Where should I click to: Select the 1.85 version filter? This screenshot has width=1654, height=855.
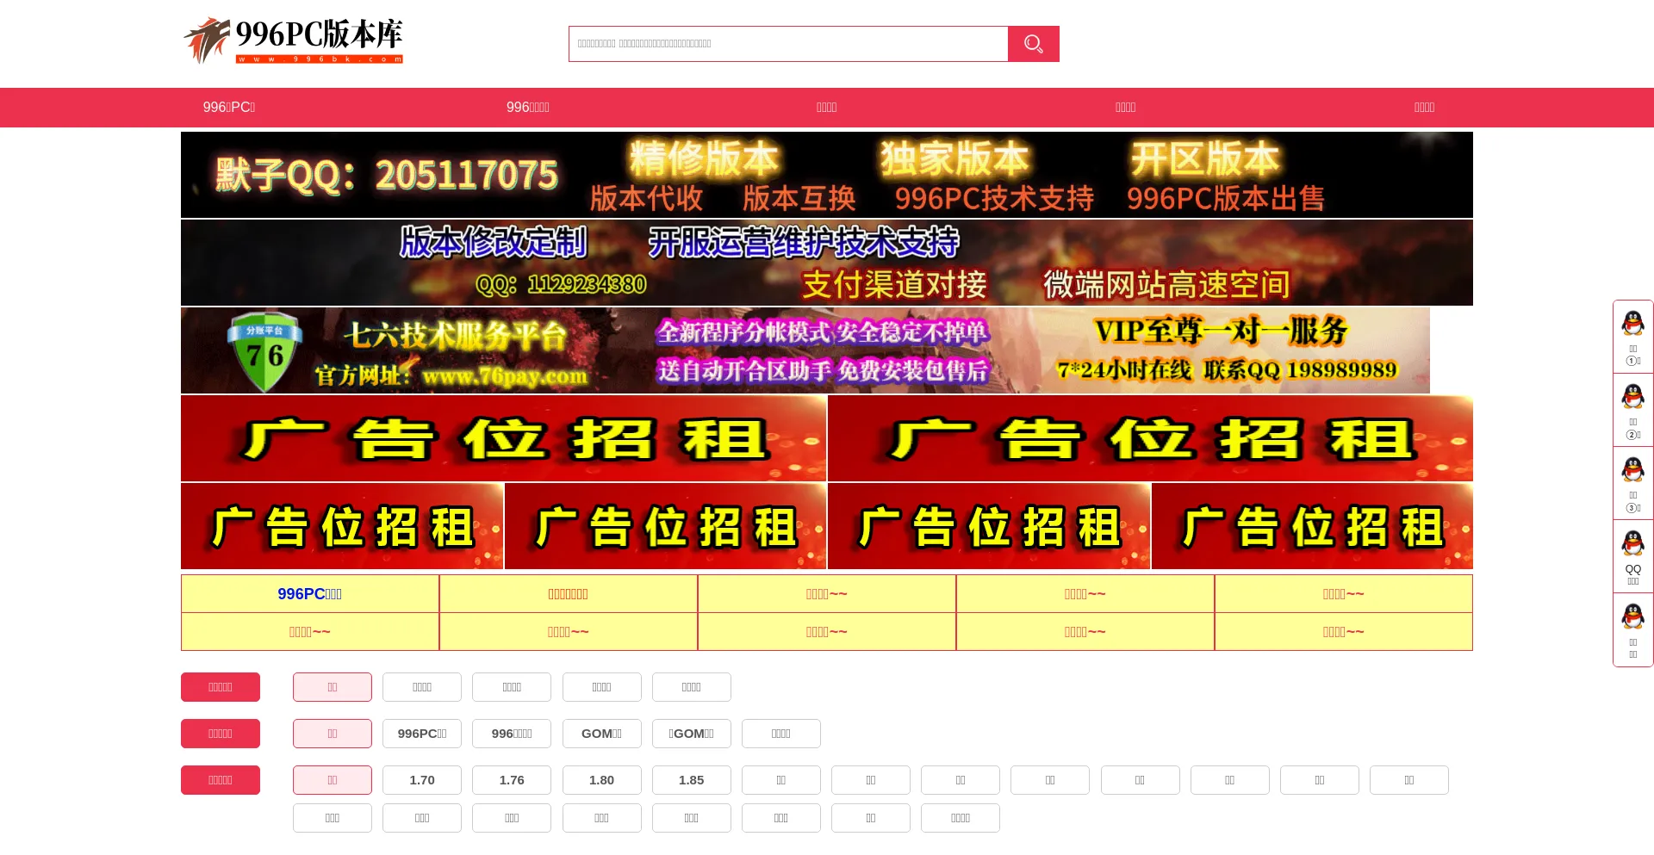click(x=691, y=780)
